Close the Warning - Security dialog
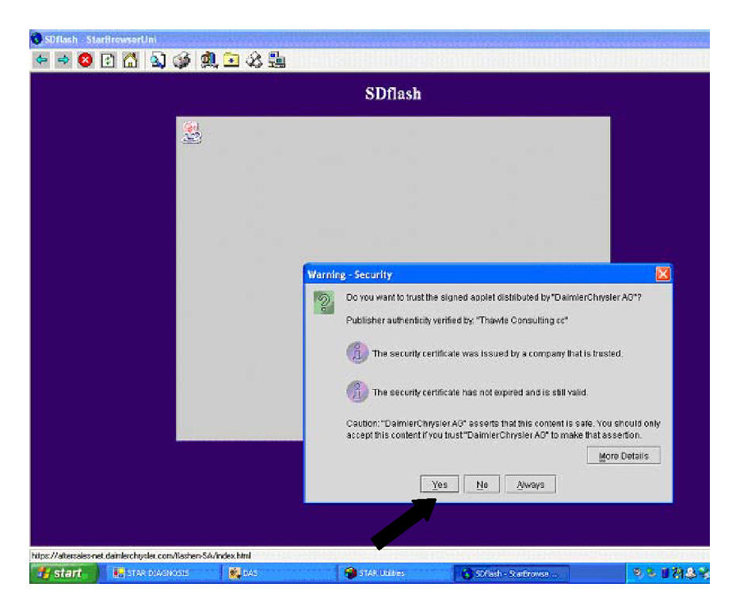Image resolution: width=740 pixels, height=614 pixels. click(x=663, y=274)
